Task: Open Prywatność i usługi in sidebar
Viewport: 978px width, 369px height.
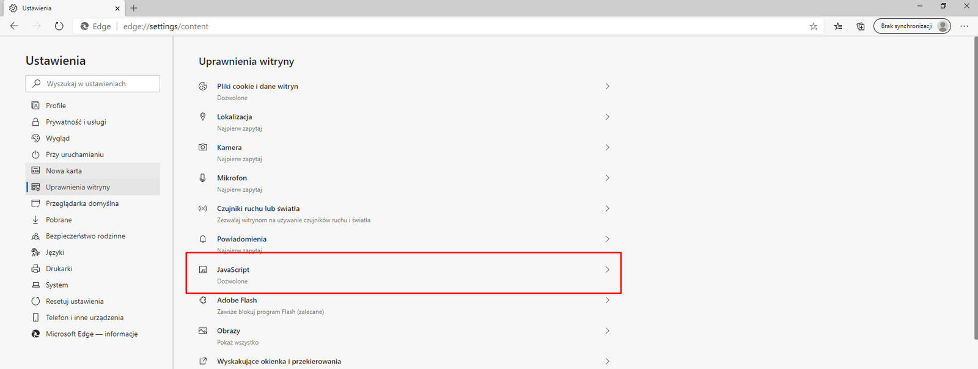Action: pyautogui.click(x=76, y=122)
